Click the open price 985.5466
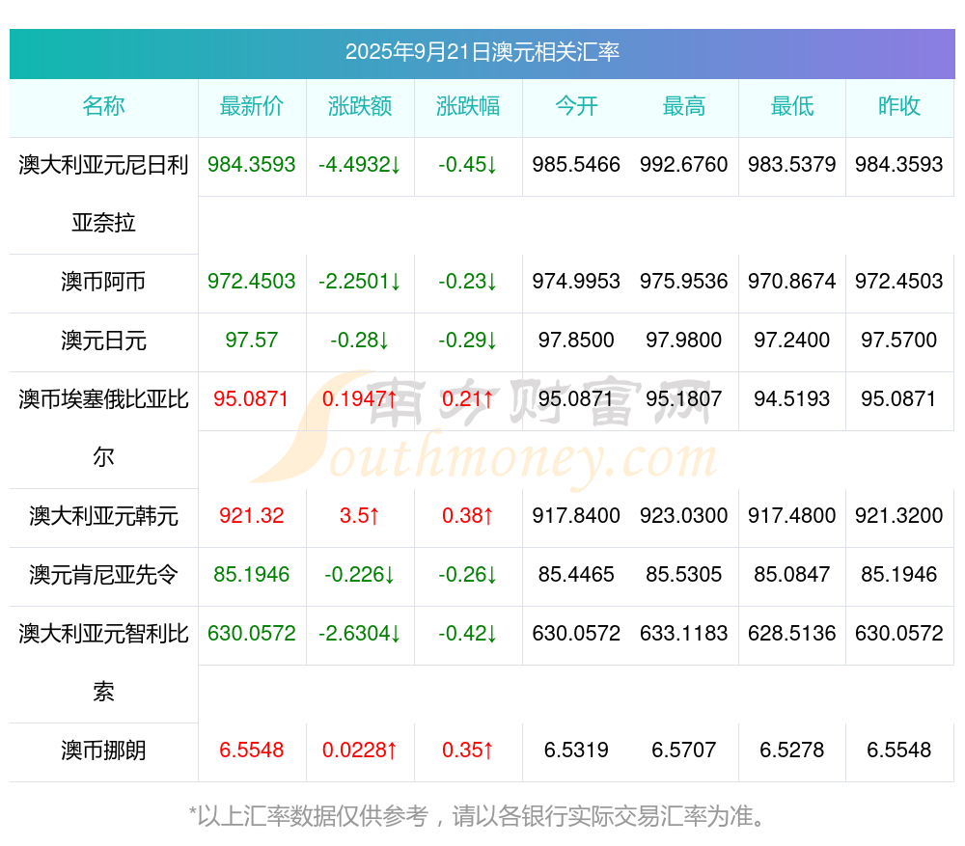Image resolution: width=965 pixels, height=846 pixels. (x=576, y=164)
